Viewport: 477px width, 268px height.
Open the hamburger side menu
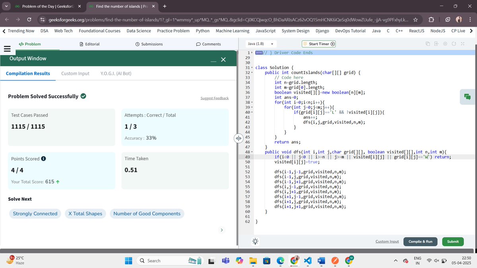point(6,50)
